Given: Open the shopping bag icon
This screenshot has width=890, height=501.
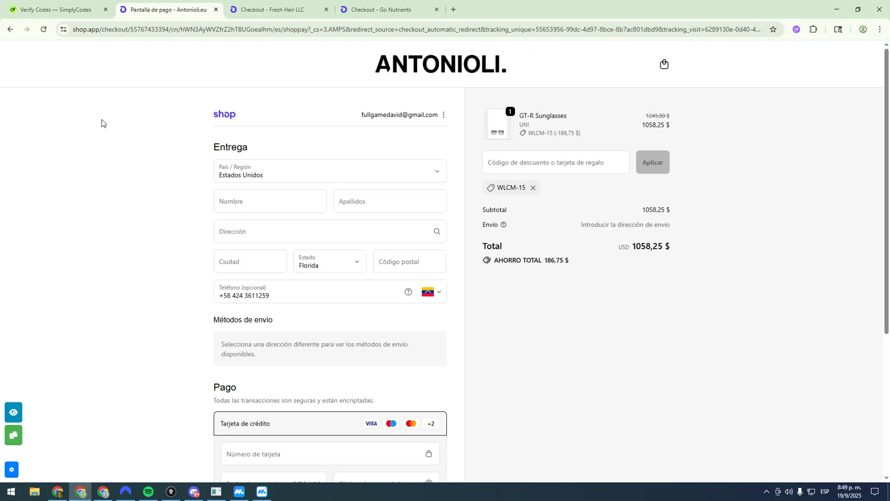Looking at the screenshot, I should point(664,64).
